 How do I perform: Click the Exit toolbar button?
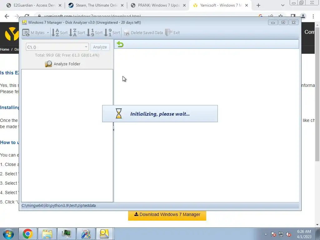(x=172, y=32)
